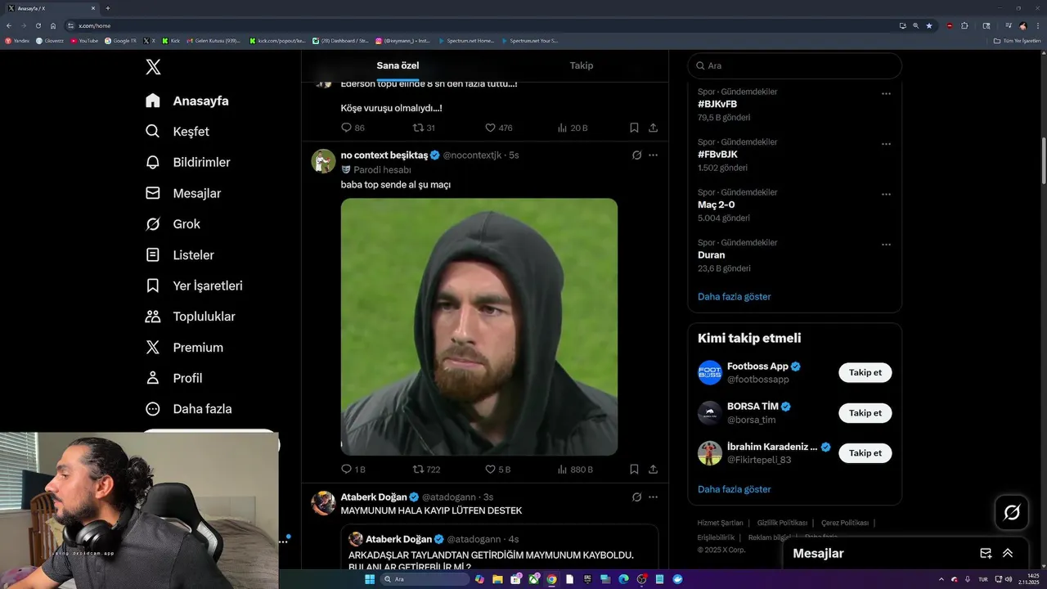
Task: Compose new message in Mesajlar drawer
Action: (986, 553)
